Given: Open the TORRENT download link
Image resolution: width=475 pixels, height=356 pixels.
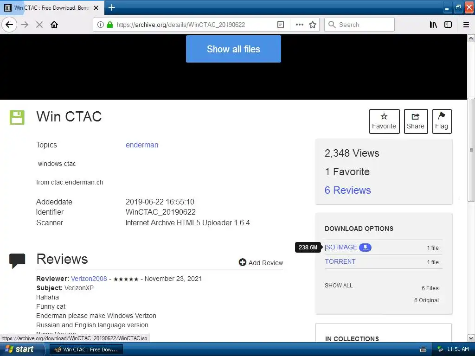Looking at the screenshot, I should [x=340, y=261].
